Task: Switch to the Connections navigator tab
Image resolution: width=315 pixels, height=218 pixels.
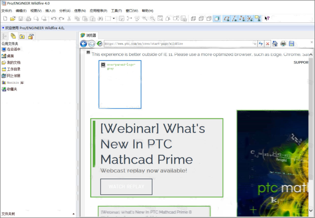Action: [x=31, y=36]
